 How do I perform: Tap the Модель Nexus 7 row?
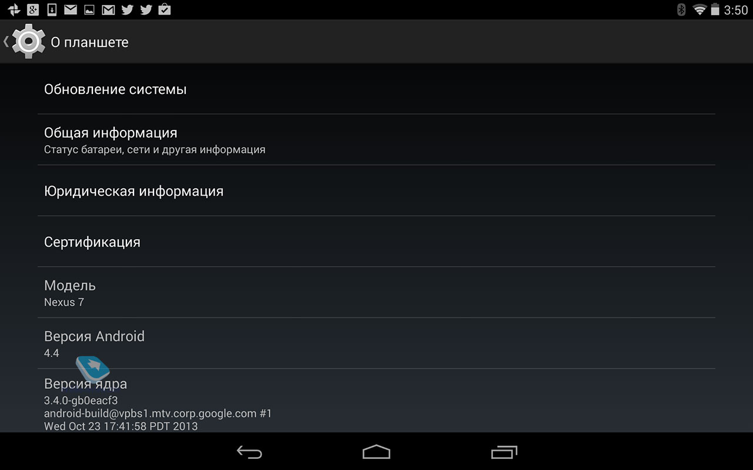pos(376,293)
